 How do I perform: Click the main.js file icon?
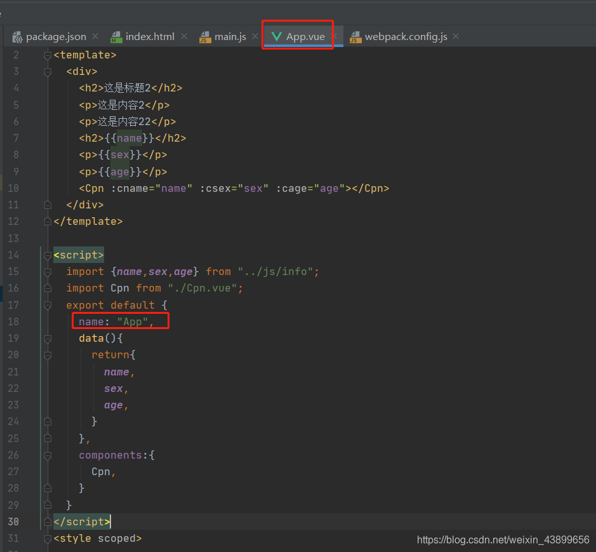[205, 37]
